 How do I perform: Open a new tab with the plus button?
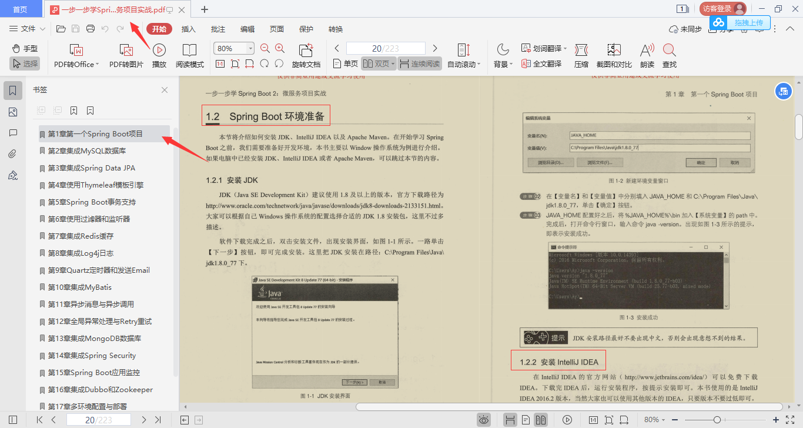(205, 9)
